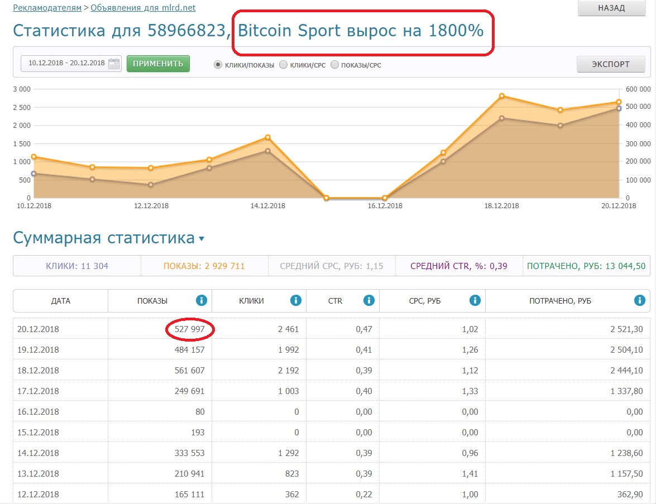The width and height of the screenshot is (656, 504).
Task: Click the CPC value 1,26
Action: coord(470,349)
